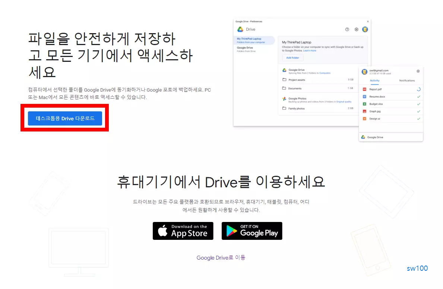443x289 pixels.
Task: Select My ThinkPad Laptop in the sidebar
Action: [249, 39]
